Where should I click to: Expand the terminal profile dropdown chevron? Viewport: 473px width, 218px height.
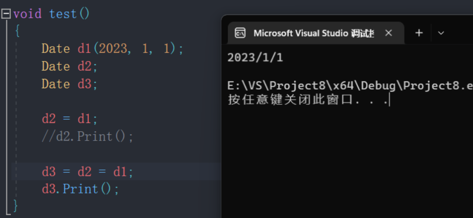click(x=441, y=33)
